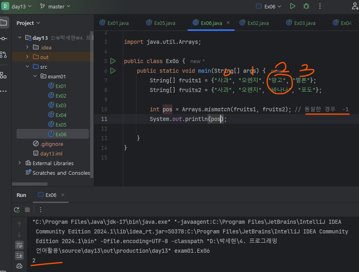The image size is (359, 272).
Task: Open the Structure tool window icon
Action: coord(4,75)
